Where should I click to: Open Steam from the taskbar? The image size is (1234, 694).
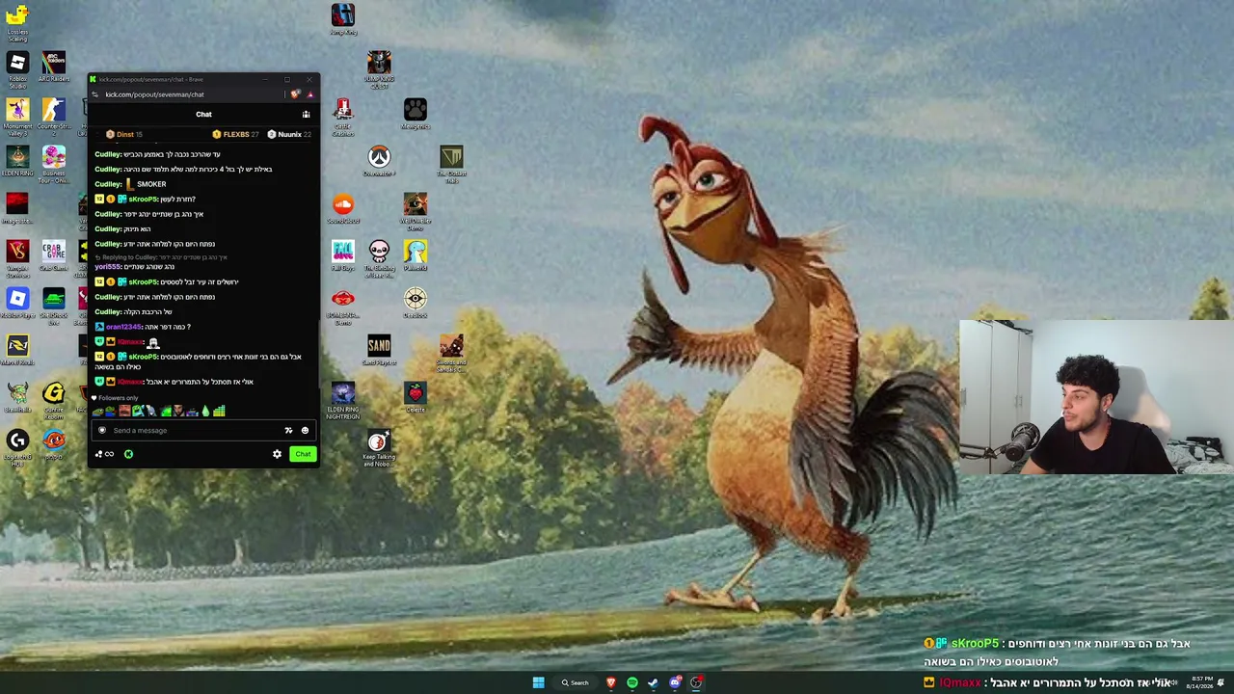(653, 682)
